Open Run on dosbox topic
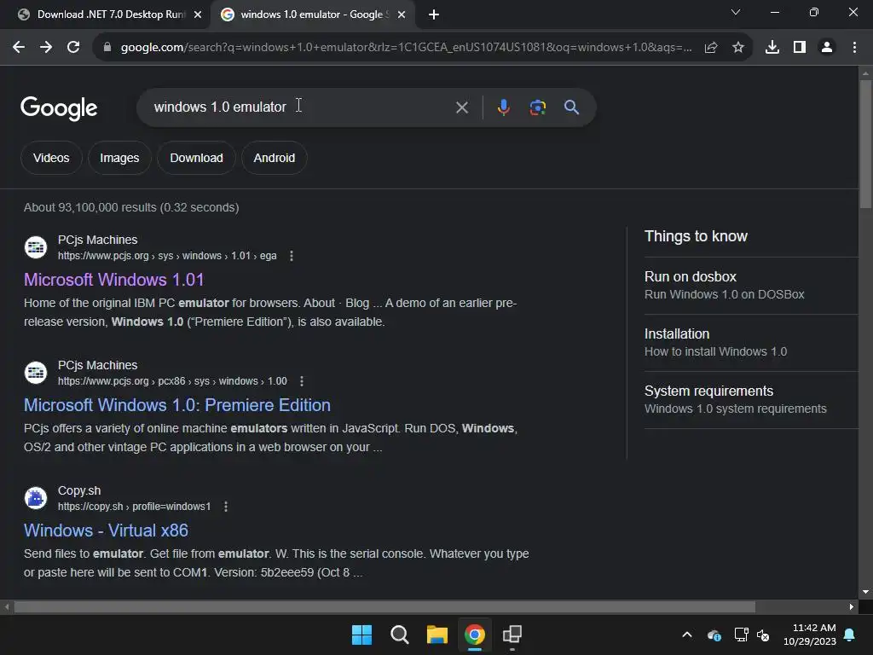This screenshot has height=655, width=873. [750, 285]
